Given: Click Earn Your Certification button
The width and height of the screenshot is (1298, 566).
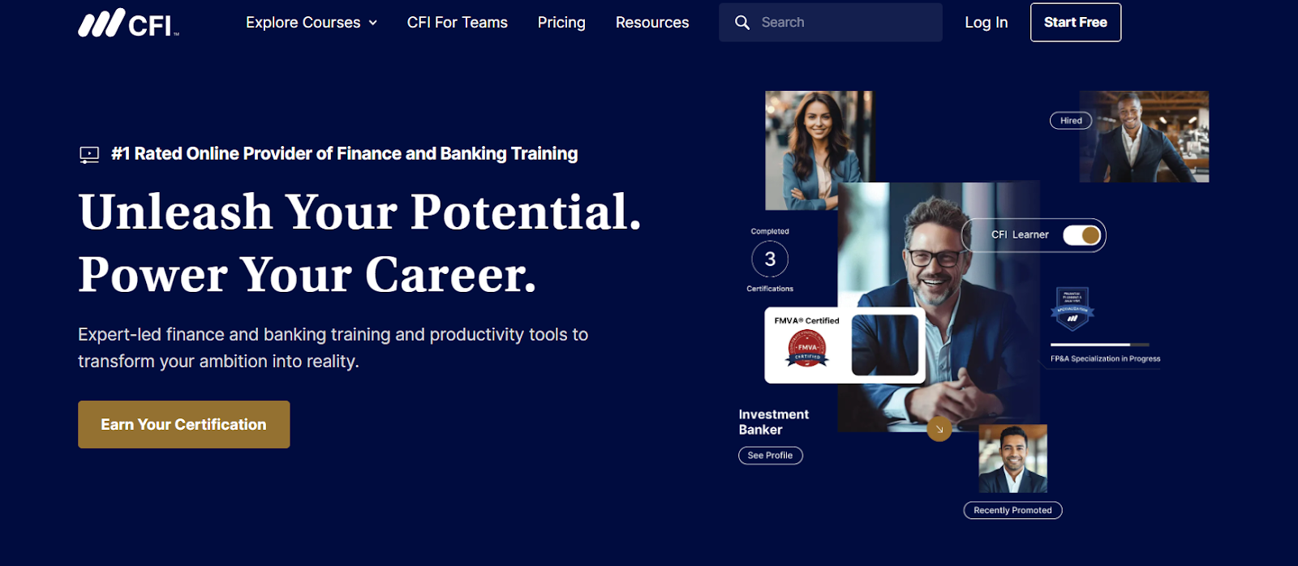Looking at the screenshot, I should click(184, 424).
